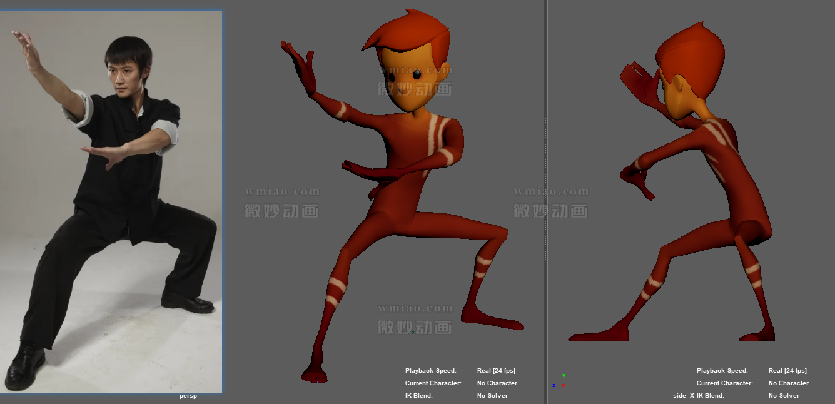
Task: Click the XYZ axis gizmo in side view
Action: tap(559, 383)
